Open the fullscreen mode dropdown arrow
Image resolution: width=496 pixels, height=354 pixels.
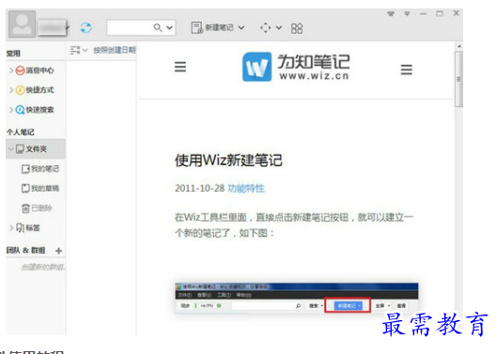[279, 28]
